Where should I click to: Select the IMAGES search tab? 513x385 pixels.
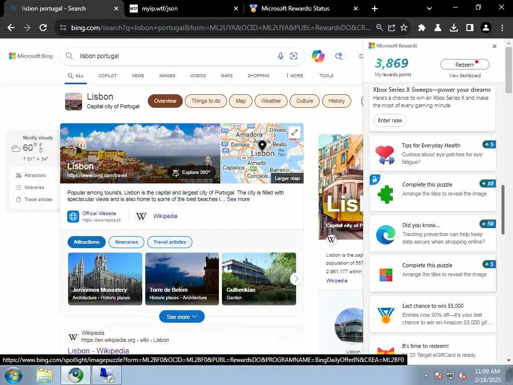167,76
